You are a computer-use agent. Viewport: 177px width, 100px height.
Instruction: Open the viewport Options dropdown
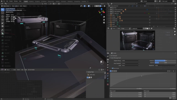[103, 4]
